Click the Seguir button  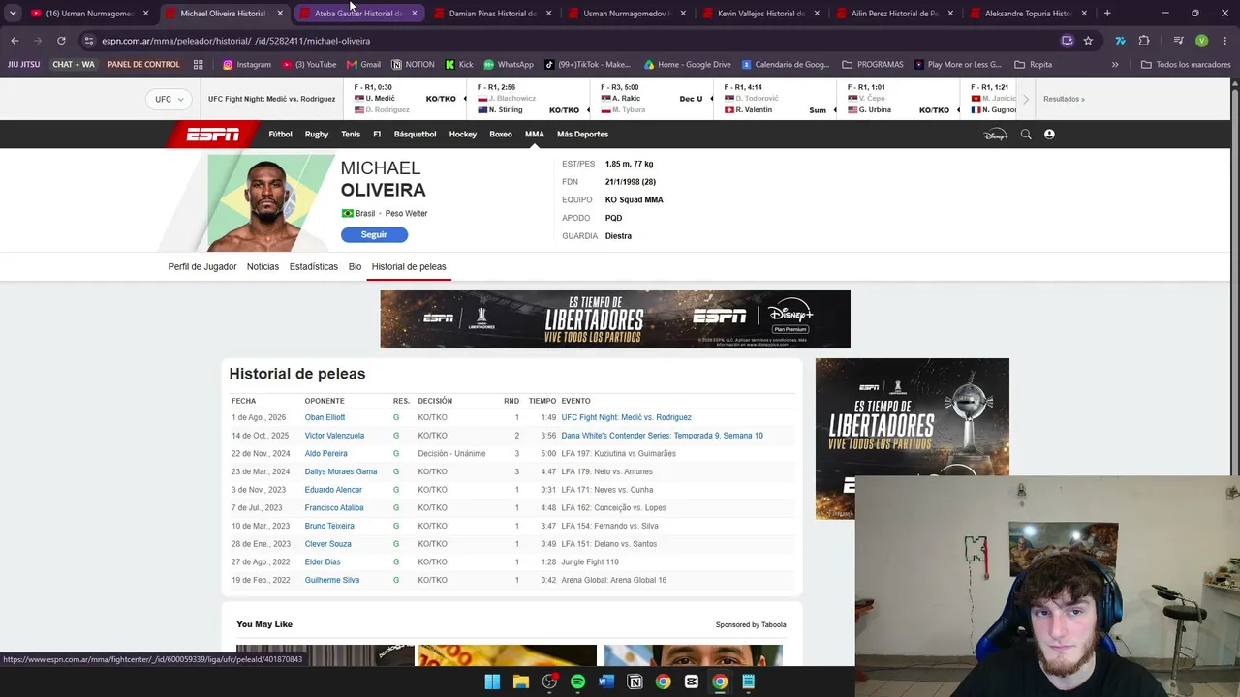374,234
